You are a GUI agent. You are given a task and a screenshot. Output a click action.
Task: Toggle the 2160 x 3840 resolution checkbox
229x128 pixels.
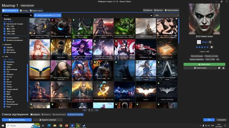coord(5,34)
